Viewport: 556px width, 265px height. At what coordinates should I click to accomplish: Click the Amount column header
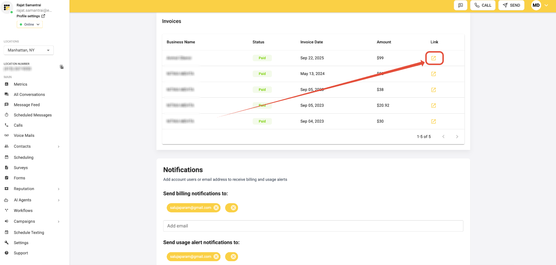click(x=384, y=42)
